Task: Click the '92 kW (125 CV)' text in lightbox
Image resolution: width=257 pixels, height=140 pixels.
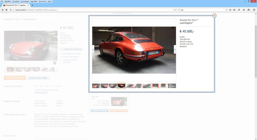Action: pyautogui.click(x=186, y=44)
